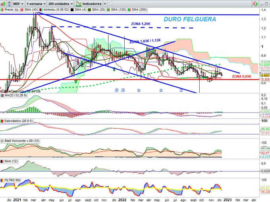This screenshot has height=202, width=270.
Task: Click the MACD panel indicator icon
Action: 2,95
